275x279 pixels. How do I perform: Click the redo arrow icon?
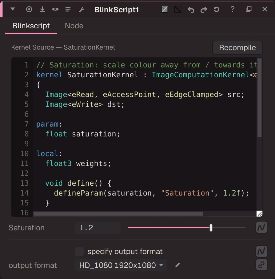(204, 10)
